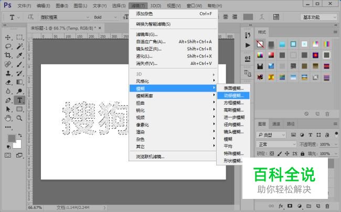The width and height of the screenshot is (341, 212).
Task: Toggle lock position icon
Action: tap(287, 153)
